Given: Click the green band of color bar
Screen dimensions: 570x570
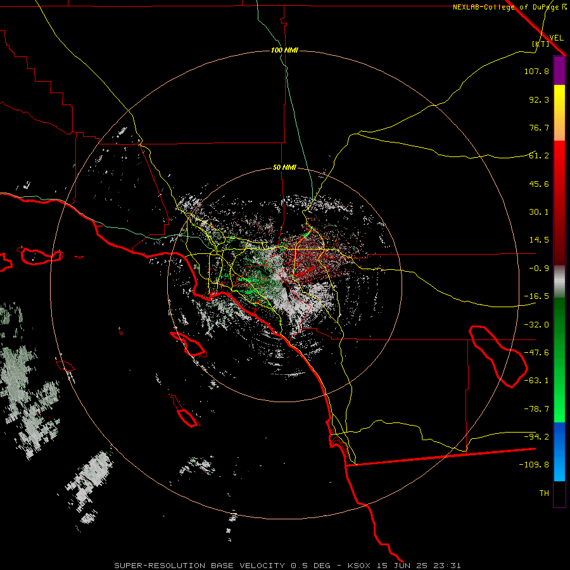Looking at the screenshot, I should point(559,360).
